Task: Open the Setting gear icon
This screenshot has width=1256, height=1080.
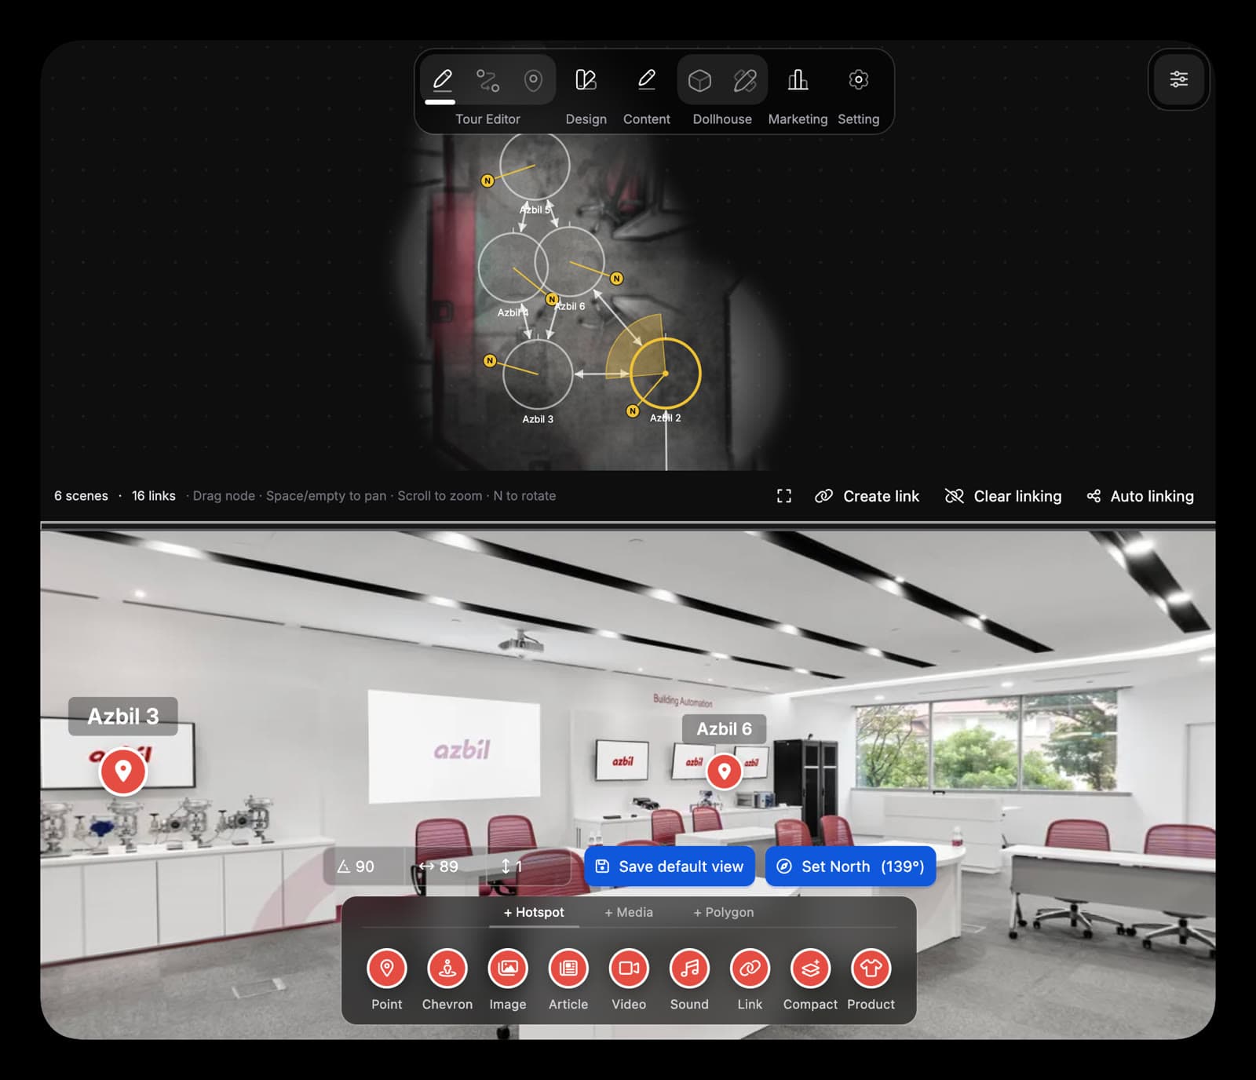Action: coord(858,80)
